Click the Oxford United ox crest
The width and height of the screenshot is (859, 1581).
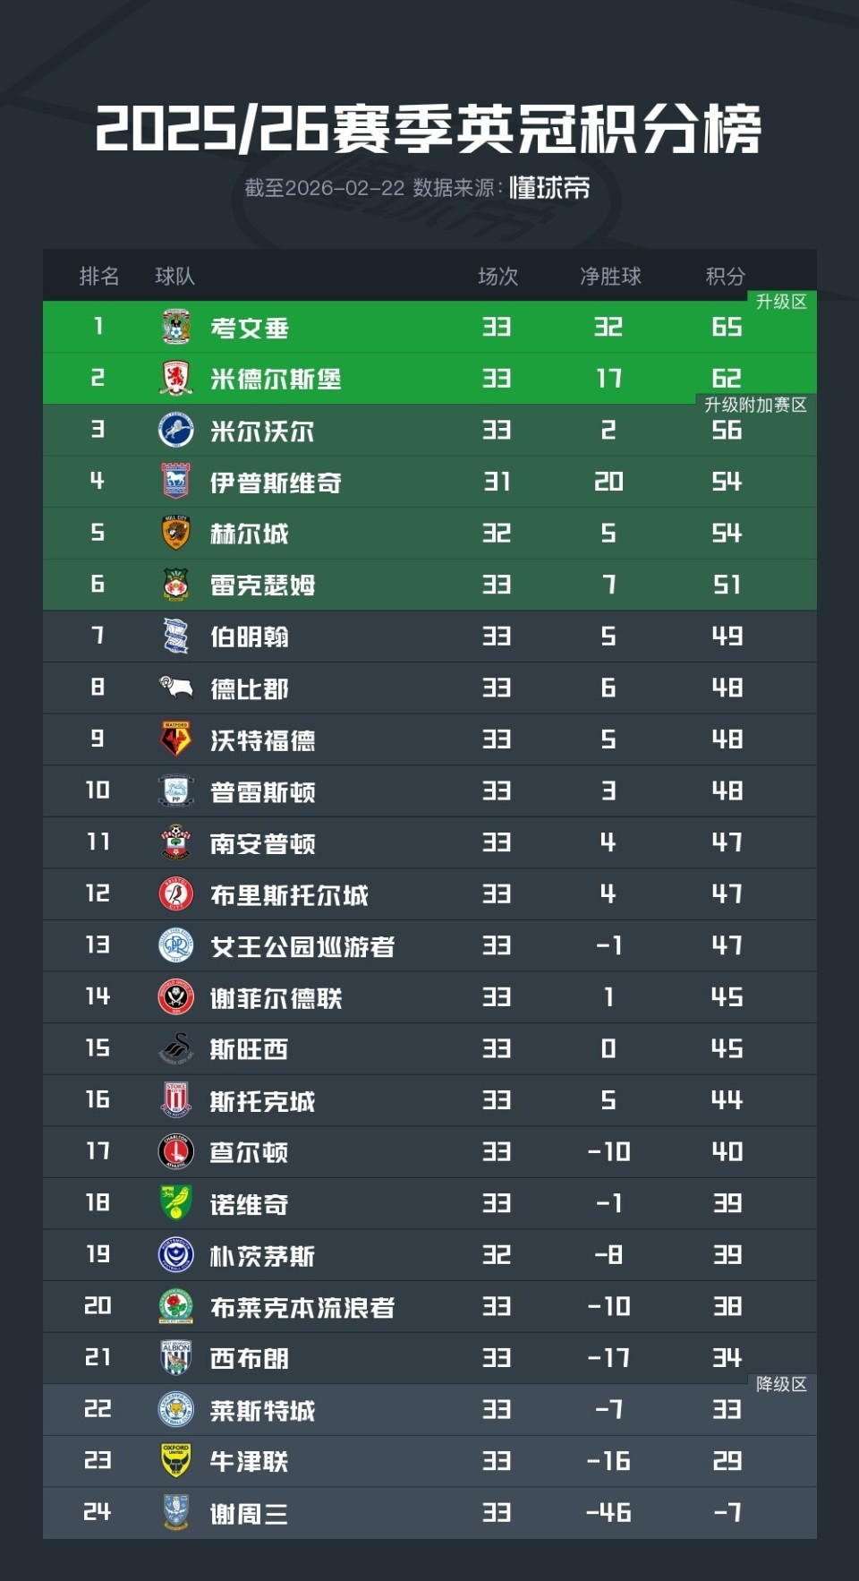click(176, 1461)
